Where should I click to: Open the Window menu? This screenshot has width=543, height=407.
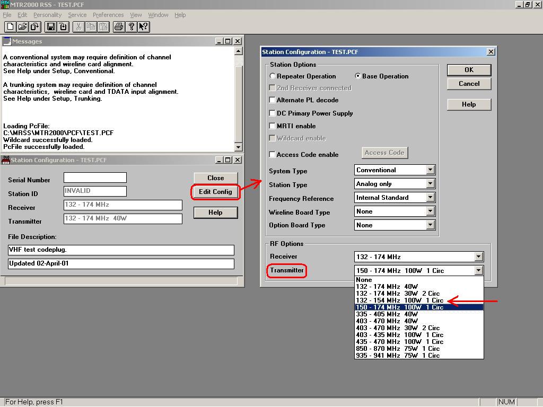pyautogui.click(x=158, y=15)
